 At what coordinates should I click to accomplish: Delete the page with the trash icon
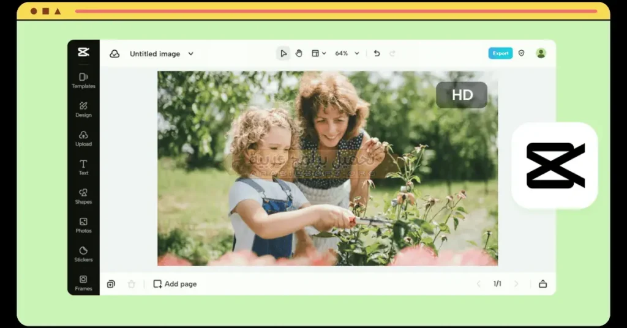tap(131, 284)
